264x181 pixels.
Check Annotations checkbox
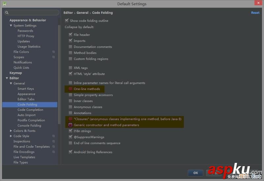pos(70,113)
